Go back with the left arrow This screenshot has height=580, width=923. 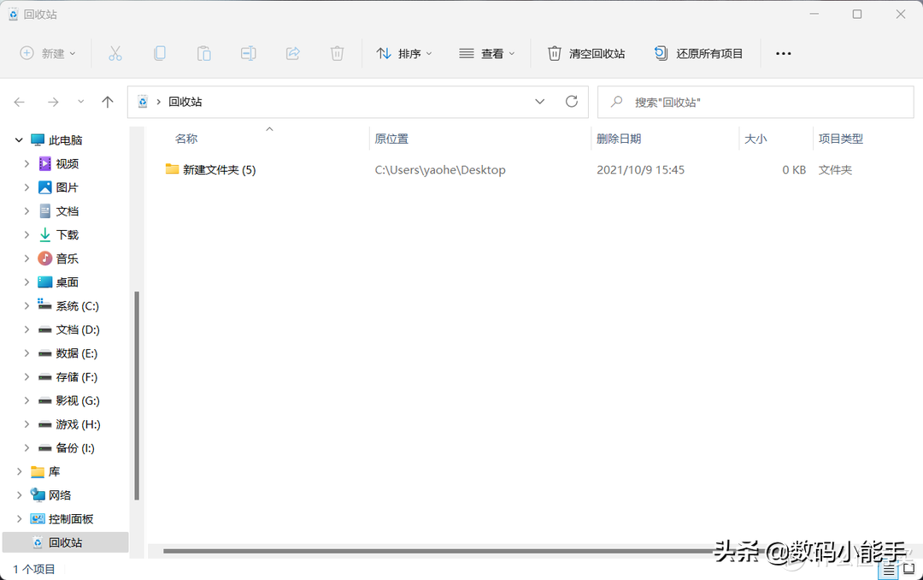20,102
